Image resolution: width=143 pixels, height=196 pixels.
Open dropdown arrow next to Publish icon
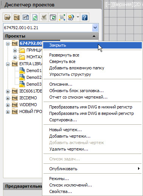point(78,17)
